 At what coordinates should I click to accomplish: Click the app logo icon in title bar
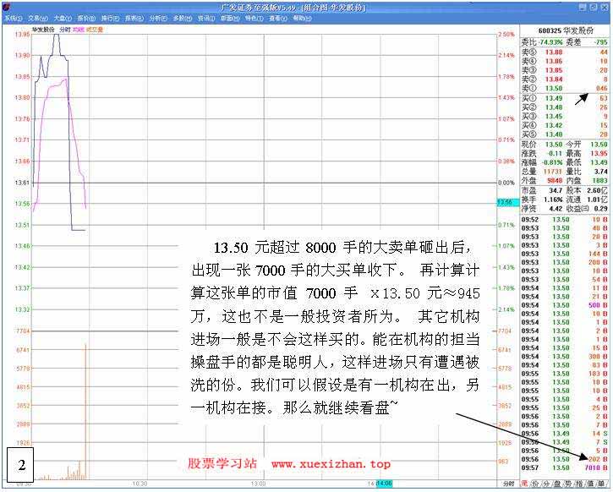pyautogui.click(x=6, y=7)
